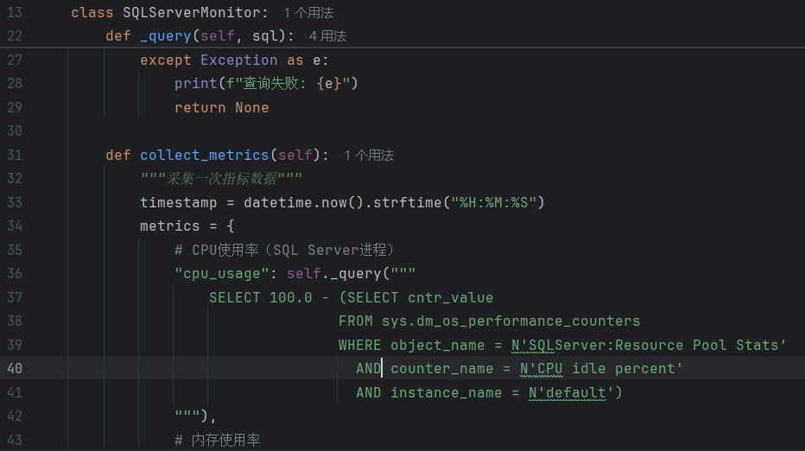805x451 pixels.
Task: Click N'CPU idle percent' literal
Action: coord(600,368)
